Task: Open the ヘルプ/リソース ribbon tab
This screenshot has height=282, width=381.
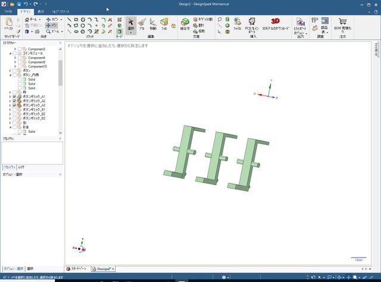Action: 60,11
